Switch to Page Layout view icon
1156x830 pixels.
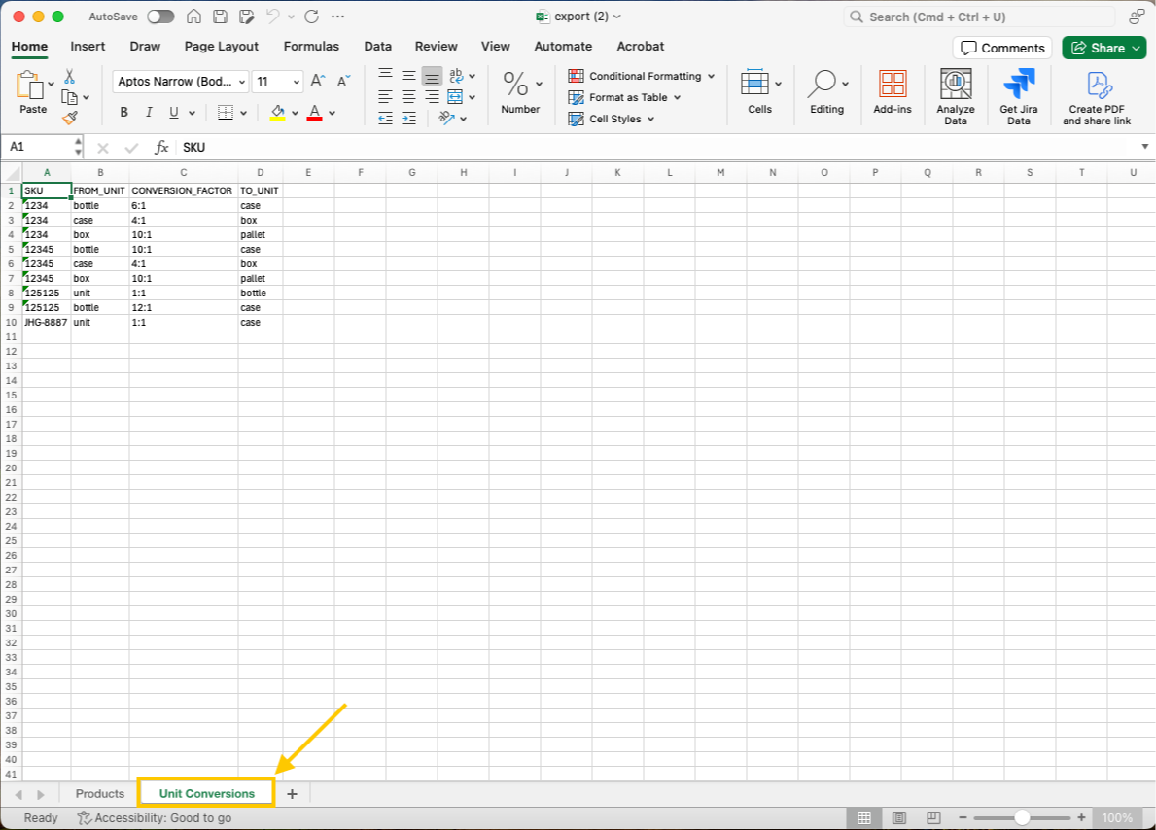coord(898,817)
